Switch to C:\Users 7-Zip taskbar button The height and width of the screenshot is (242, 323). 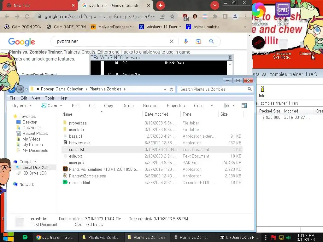[x=239, y=237]
